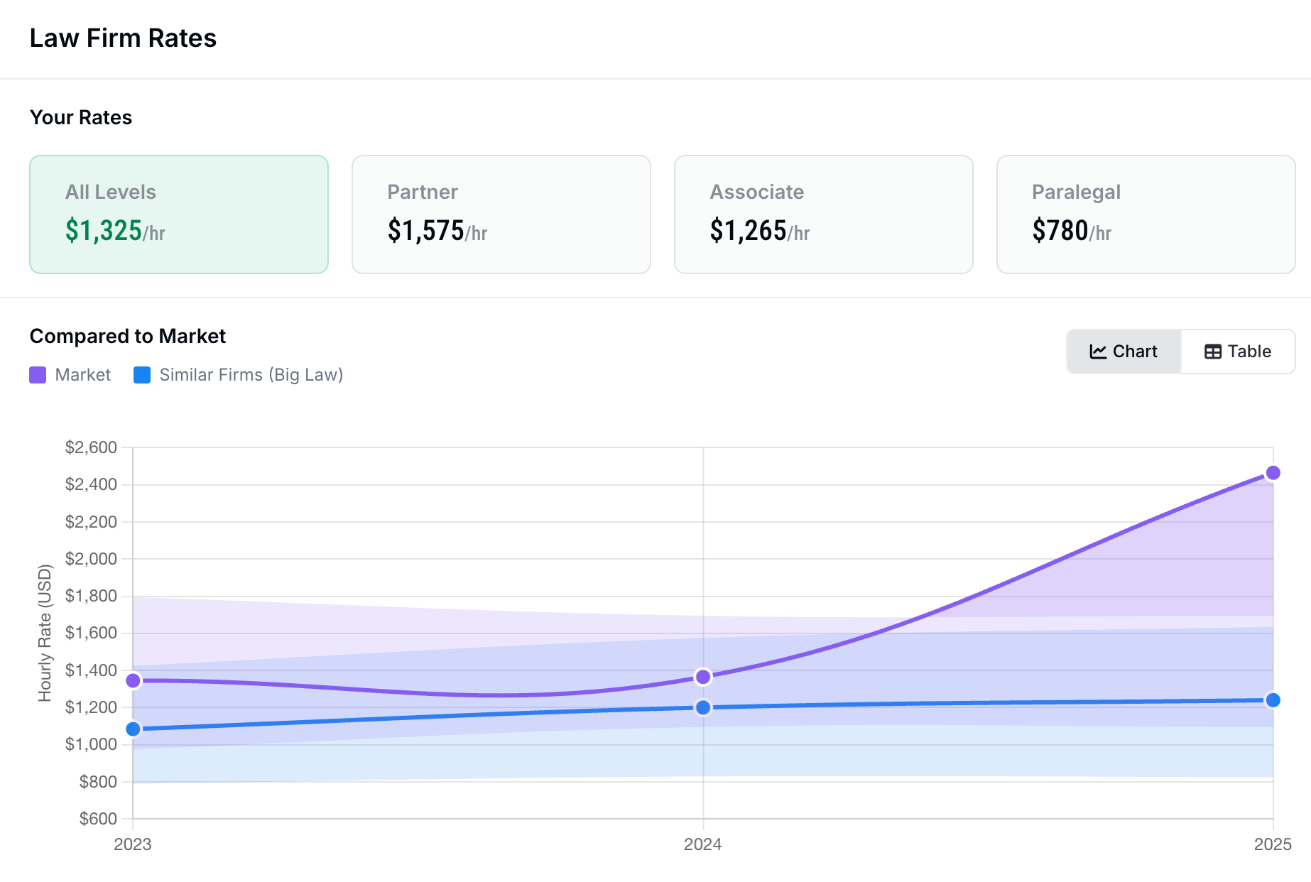Select the Paralegal rate card

point(1146,214)
